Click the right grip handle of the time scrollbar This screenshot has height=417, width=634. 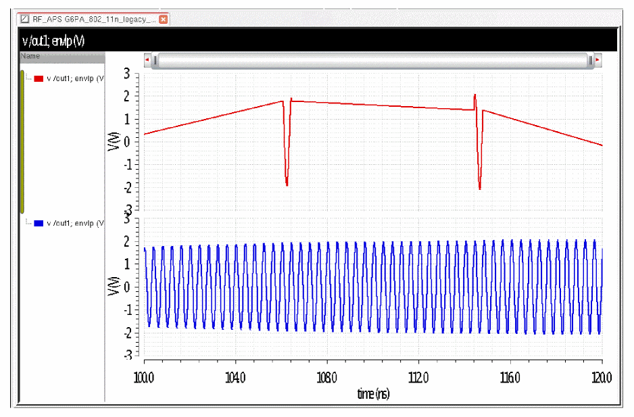[x=590, y=60]
